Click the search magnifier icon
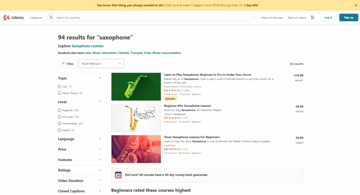 (x=51, y=17)
